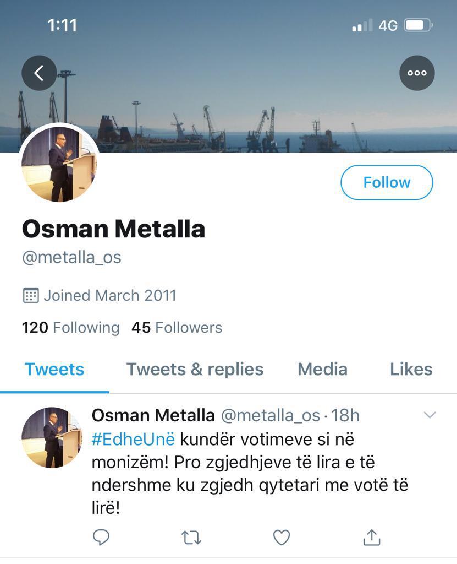Like the tweet with heart icon
Viewport: 457px width, 564px height.
point(282,537)
